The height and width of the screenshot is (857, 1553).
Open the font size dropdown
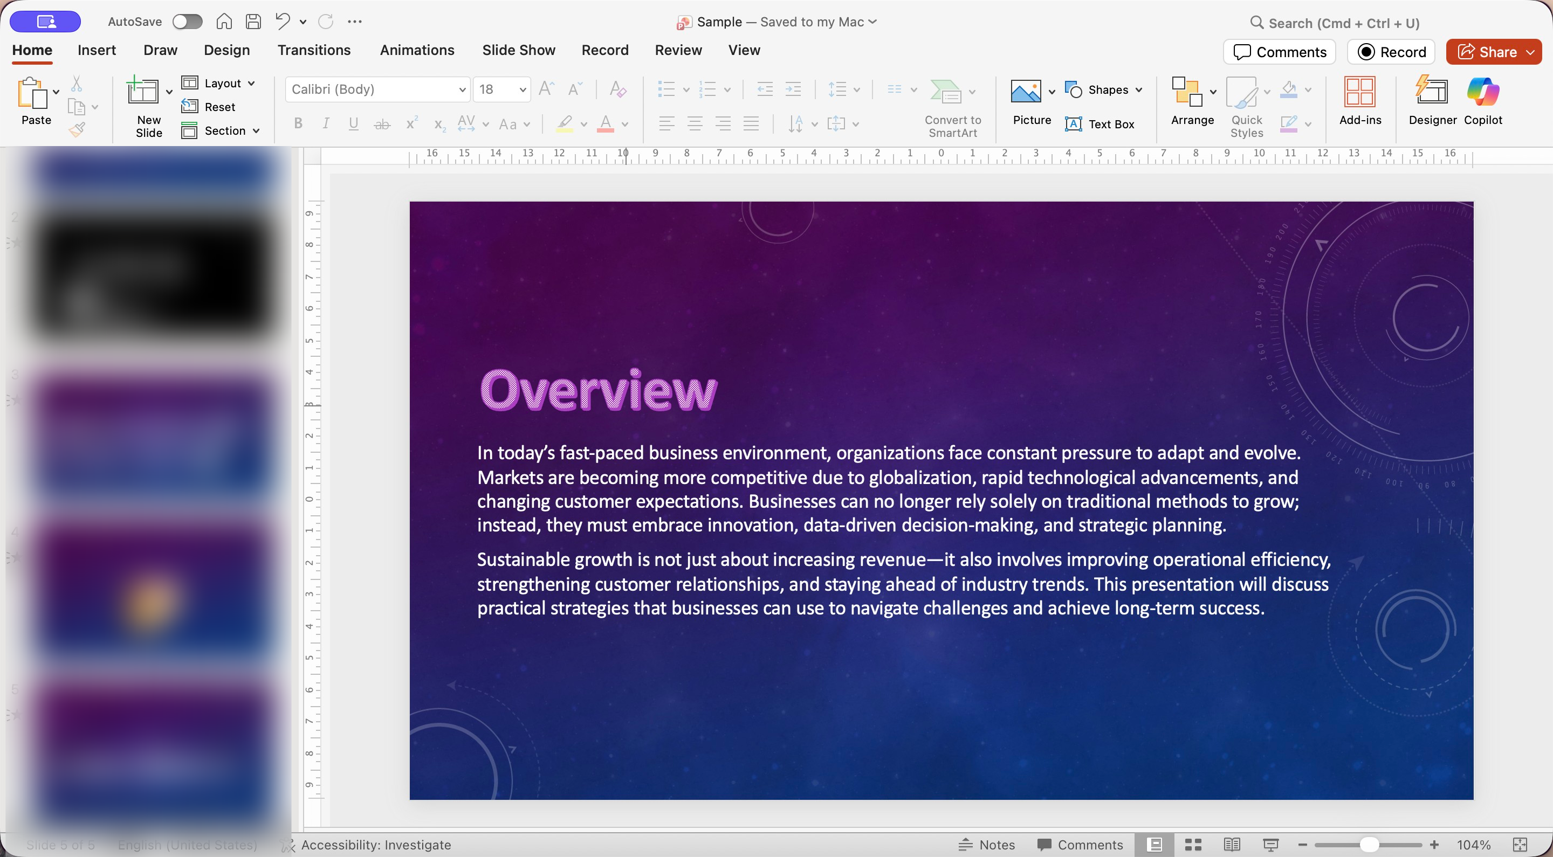tap(522, 90)
